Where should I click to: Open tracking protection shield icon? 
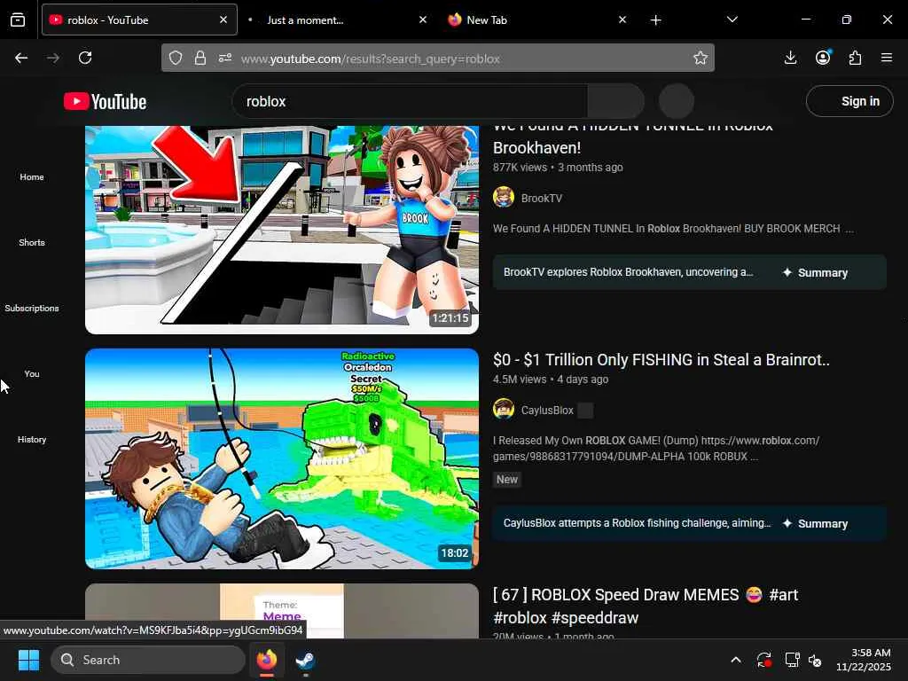point(176,58)
